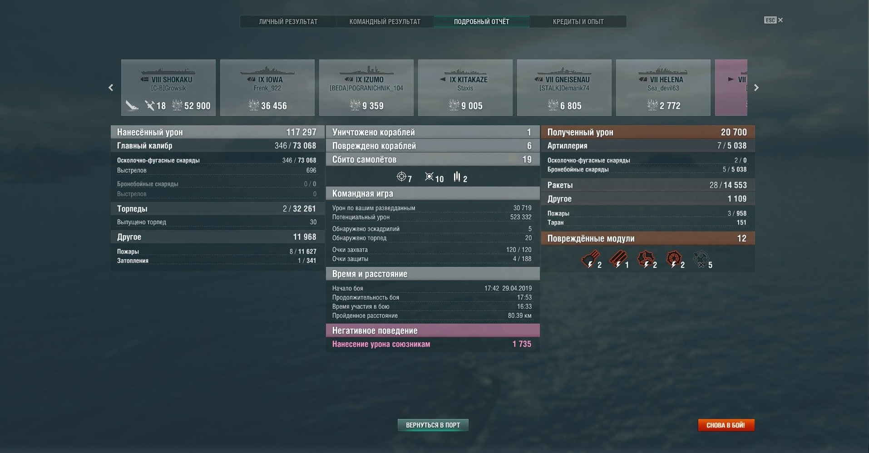Click the damaged engine module icon
This screenshot has height=453, width=869.
pyautogui.click(x=646, y=259)
